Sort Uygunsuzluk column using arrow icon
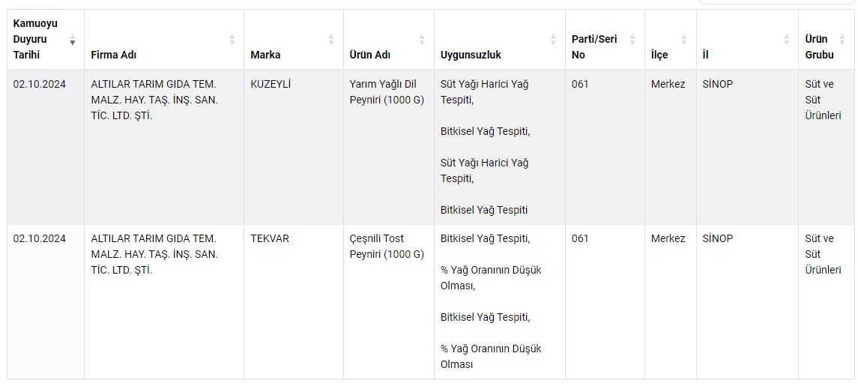Image resolution: width=858 pixels, height=392 pixels. tap(553, 40)
